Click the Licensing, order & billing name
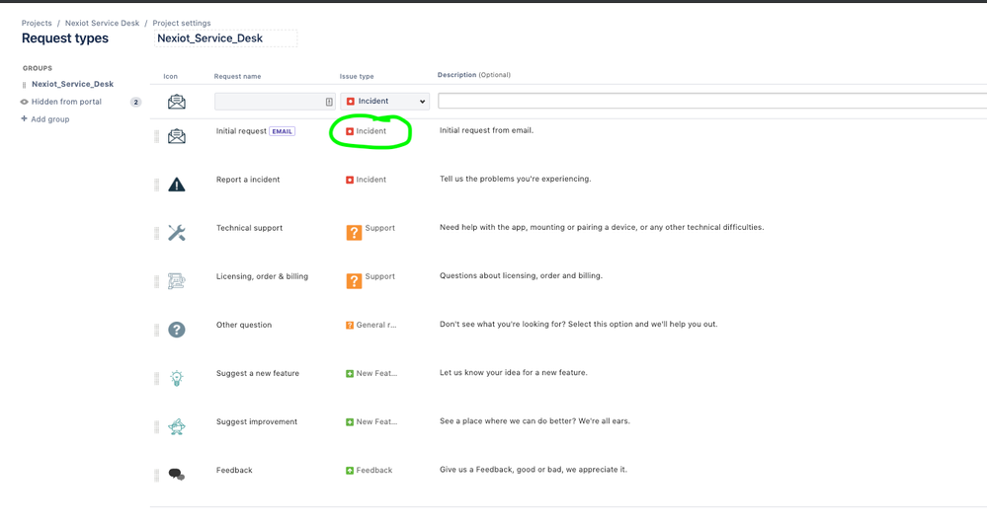 (262, 276)
